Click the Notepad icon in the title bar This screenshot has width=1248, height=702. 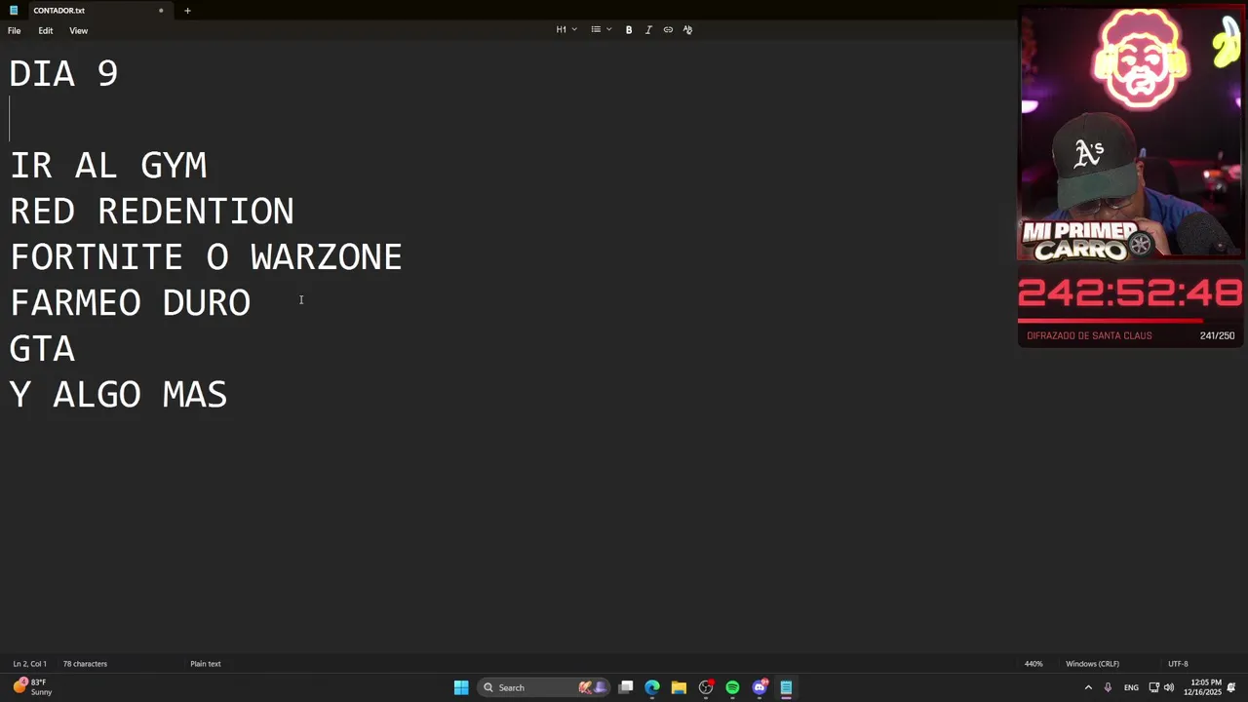point(14,11)
